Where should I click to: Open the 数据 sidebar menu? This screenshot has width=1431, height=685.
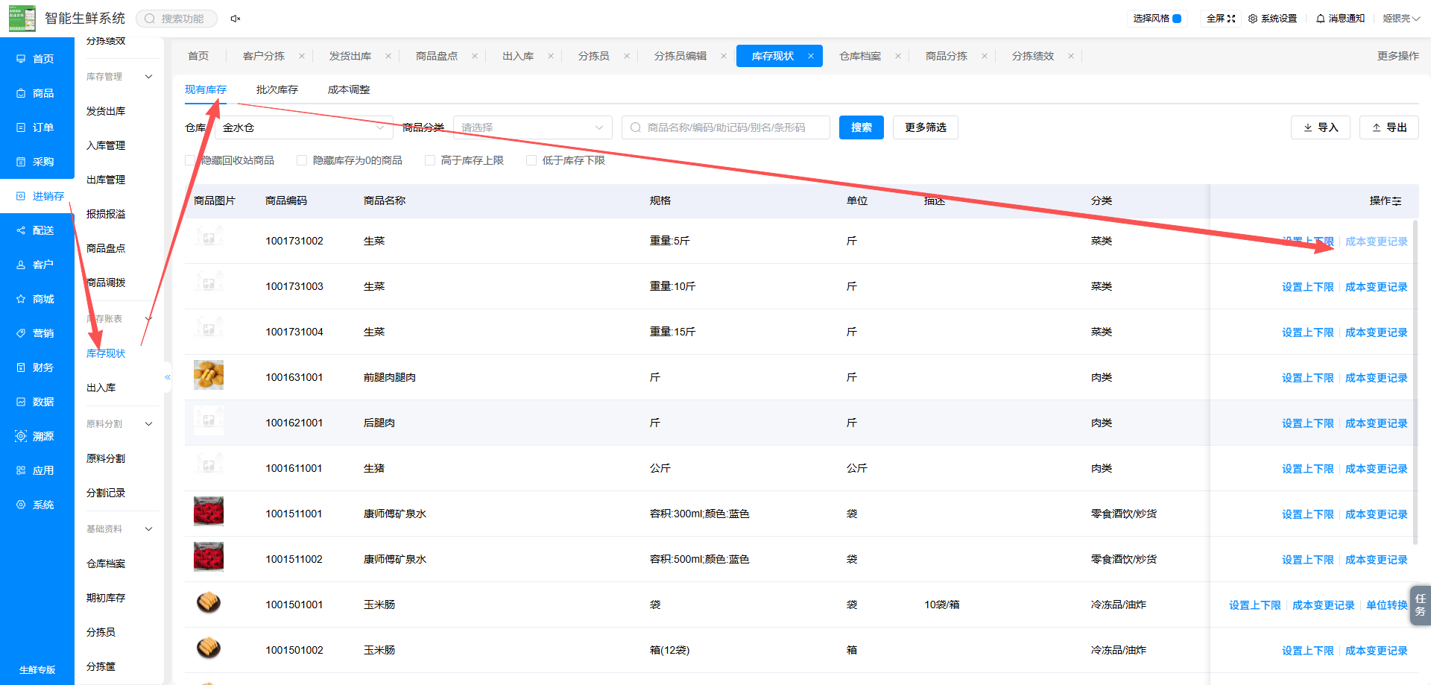coord(36,402)
